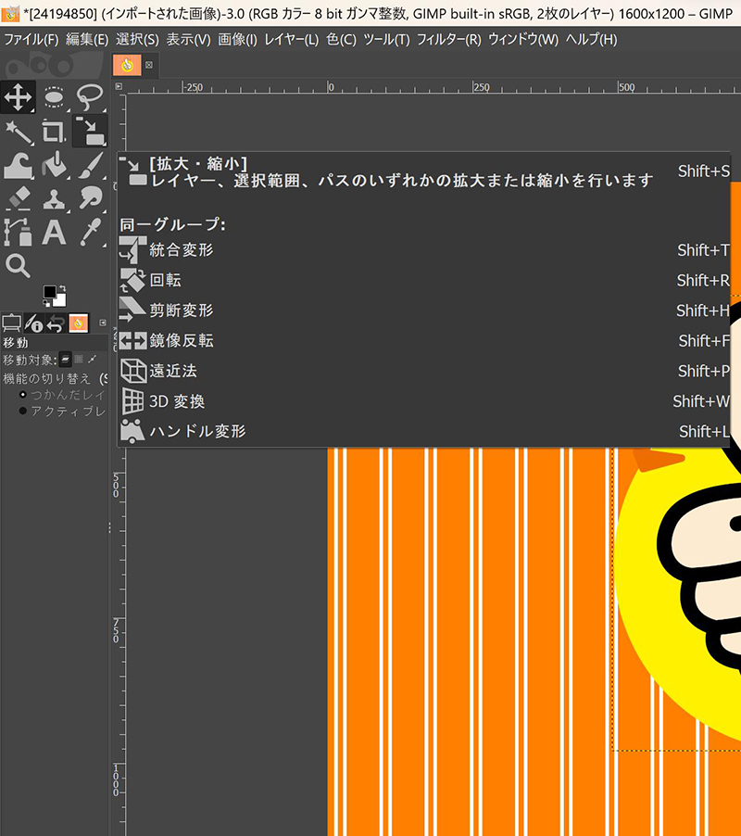
Task: Open the dockable tab configuration menu
Action: 102,322
